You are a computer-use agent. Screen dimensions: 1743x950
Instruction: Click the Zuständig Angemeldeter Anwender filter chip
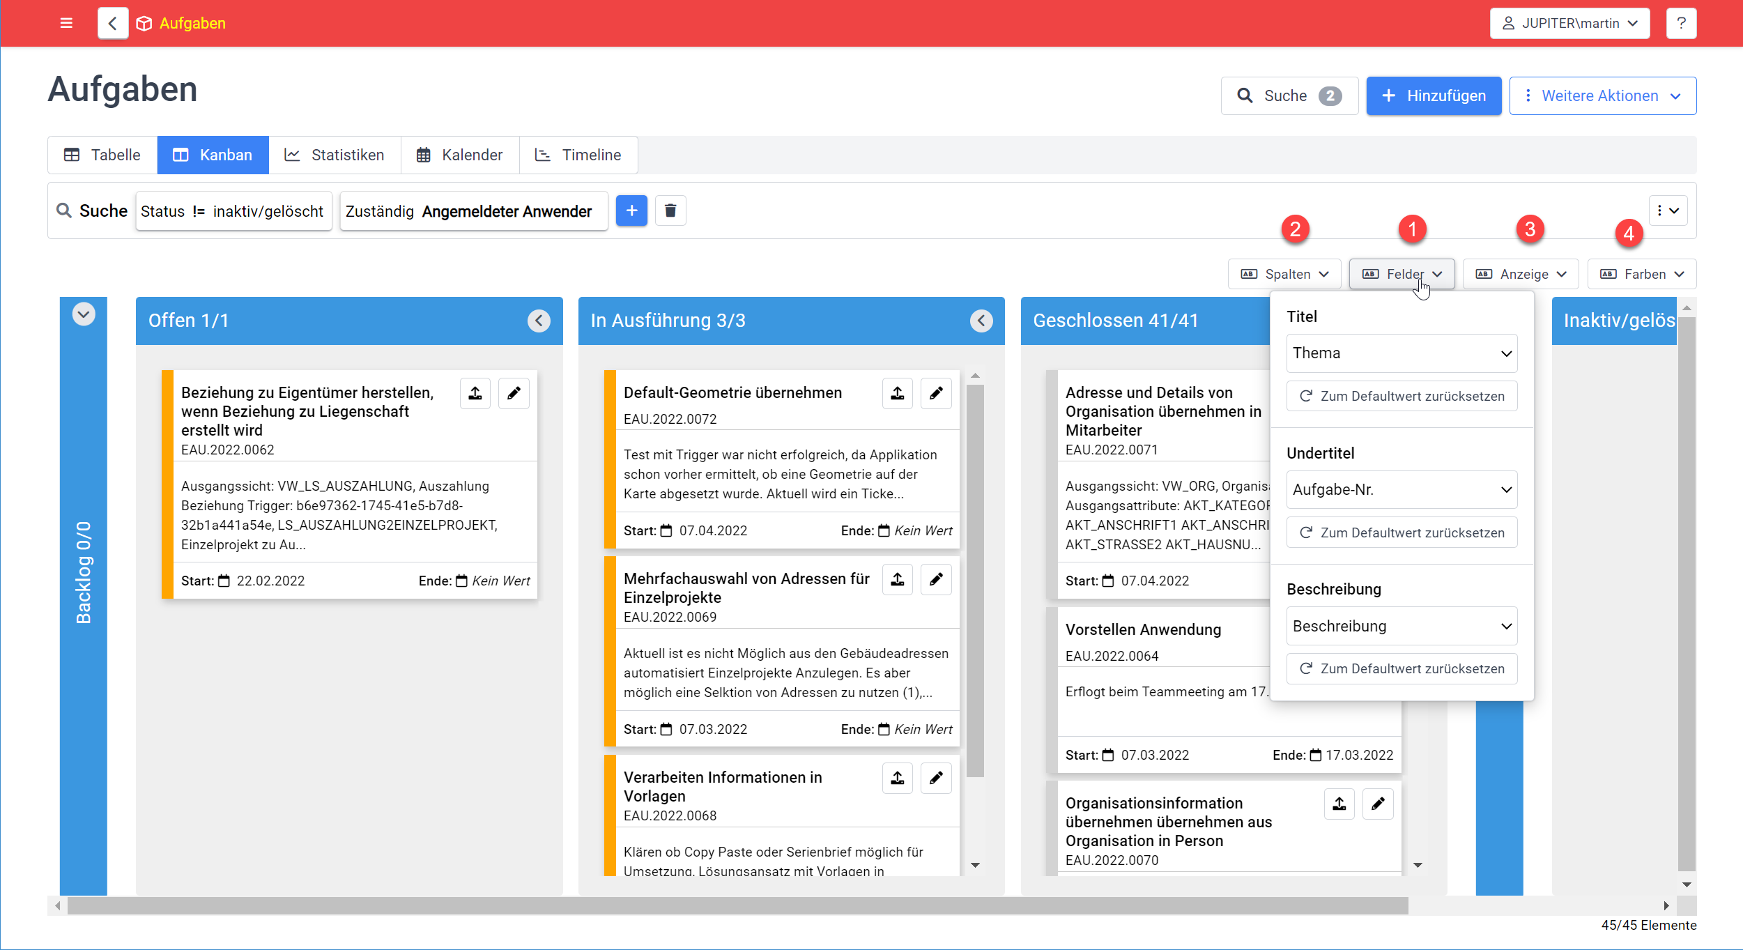(474, 211)
